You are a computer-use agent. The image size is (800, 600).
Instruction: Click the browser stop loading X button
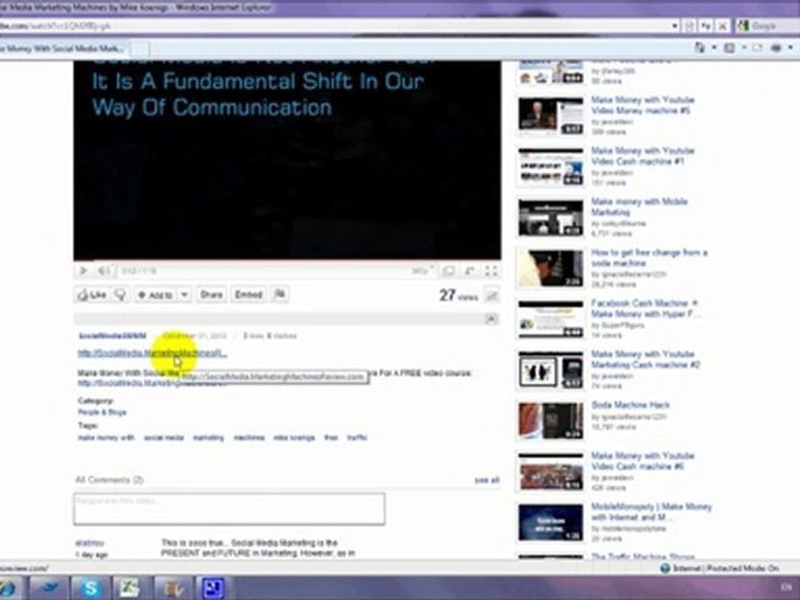[722, 26]
